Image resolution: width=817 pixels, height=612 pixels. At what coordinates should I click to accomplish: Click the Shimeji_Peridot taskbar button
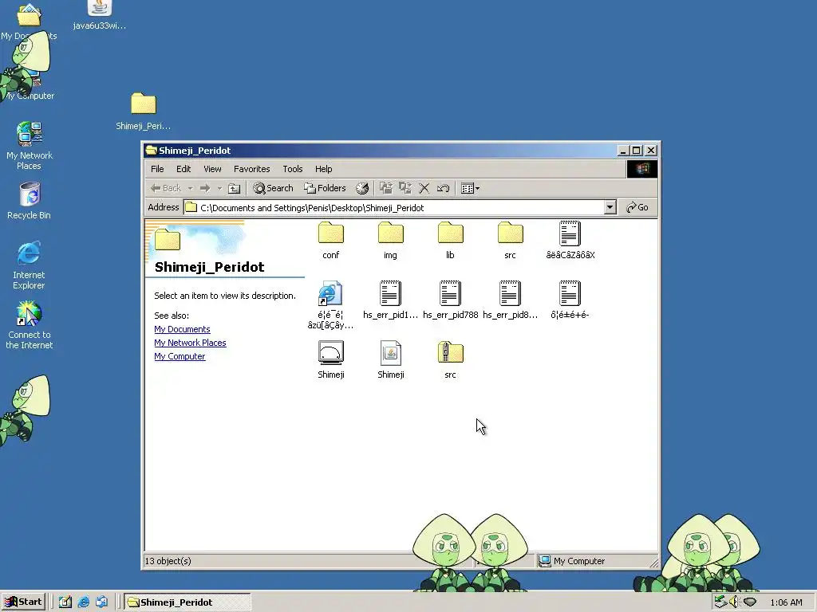(x=187, y=602)
